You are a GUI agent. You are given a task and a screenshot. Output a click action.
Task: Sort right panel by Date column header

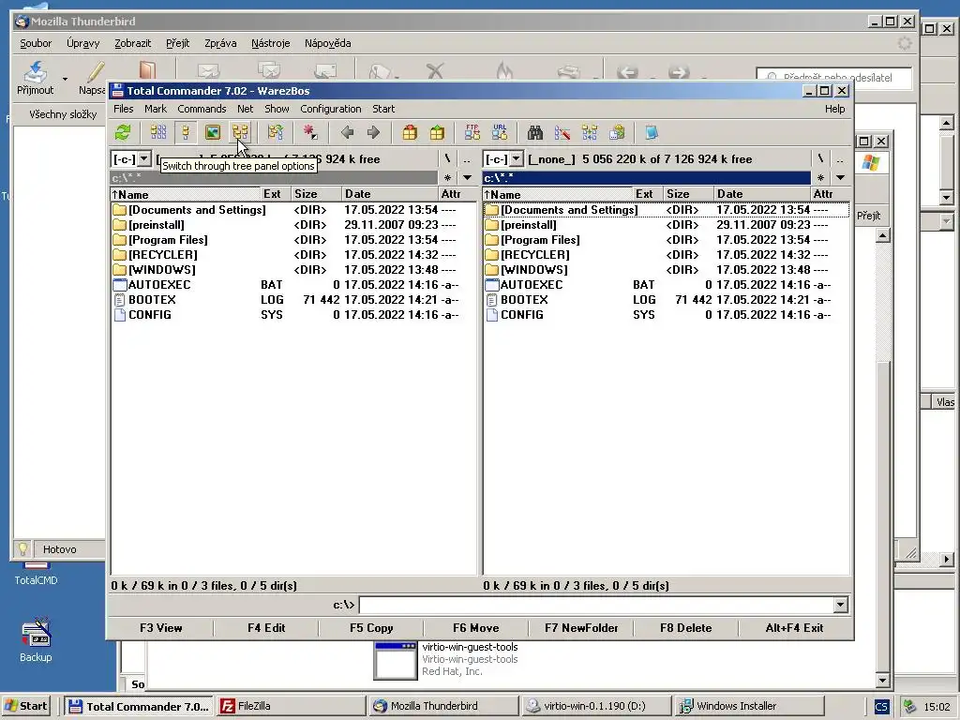click(762, 194)
